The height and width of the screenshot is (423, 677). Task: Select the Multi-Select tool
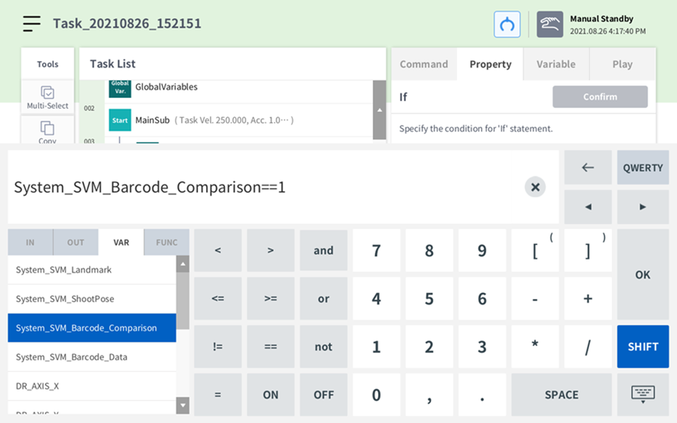tap(48, 97)
